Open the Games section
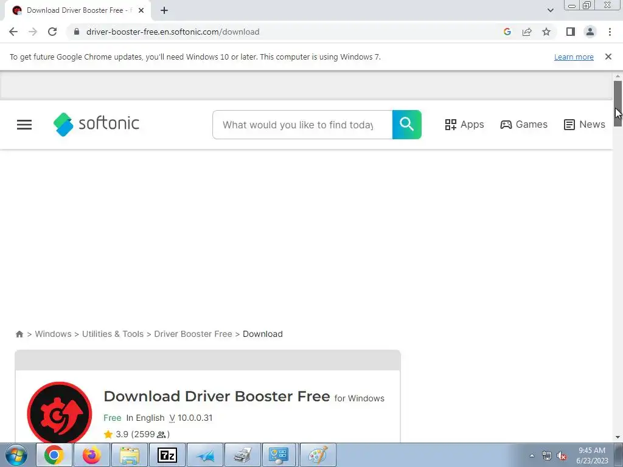The width and height of the screenshot is (623, 467). 524,124
